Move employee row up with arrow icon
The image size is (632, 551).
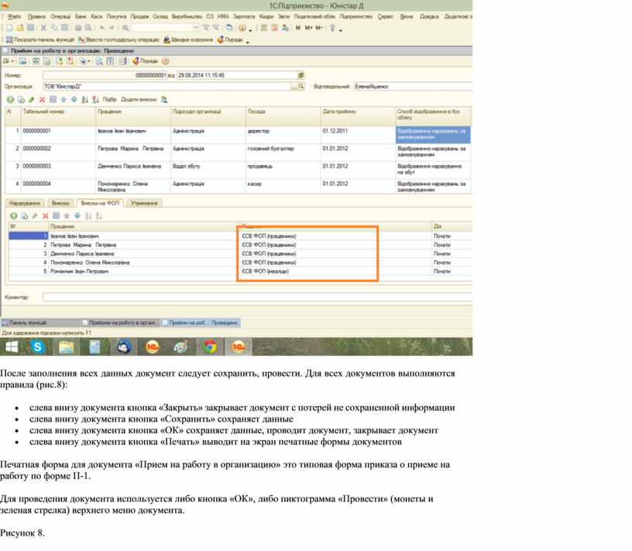pyautogui.click(x=64, y=100)
